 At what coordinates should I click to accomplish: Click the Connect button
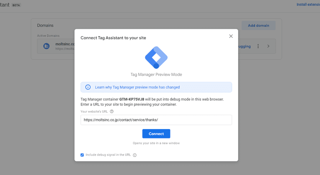coord(156,134)
